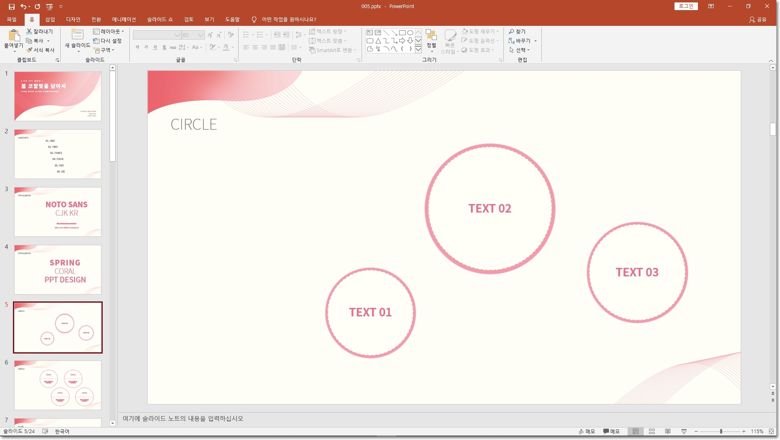Open the Copy (복사) dropdown arrow

(x=48, y=41)
